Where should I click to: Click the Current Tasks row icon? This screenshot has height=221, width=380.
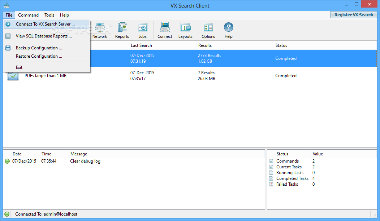tap(271, 167)
